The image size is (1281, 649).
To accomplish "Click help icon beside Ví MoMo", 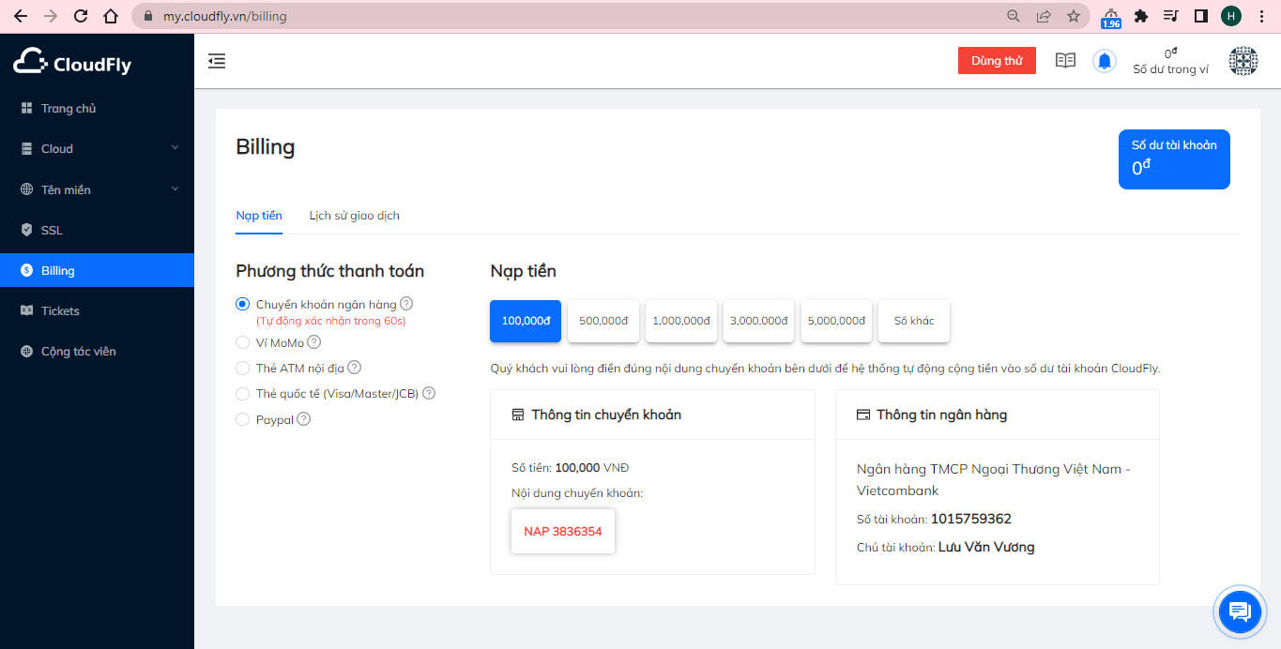I will [314, 342].
